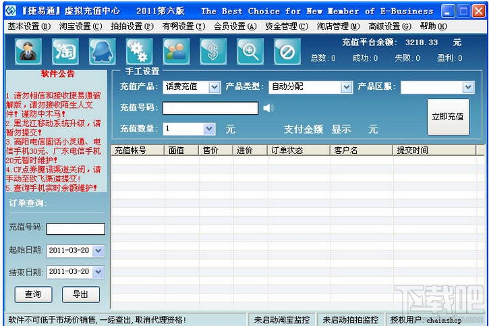The height and width of the screenshot is (326, 489).
Task: Click the 充值帐号 column header
Action: coord(138,151)
